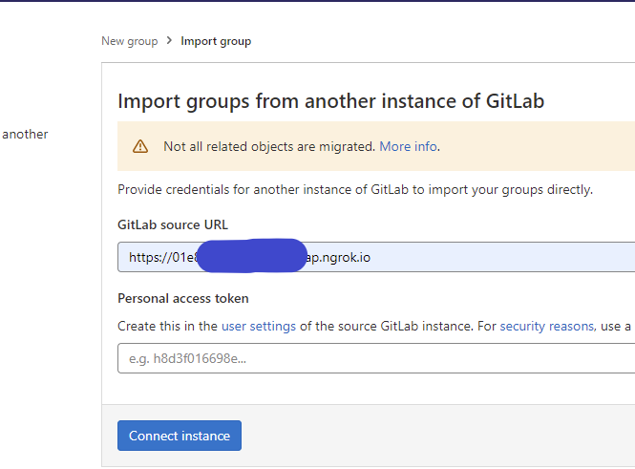Screen dimensions: 635x469
Task: Click the breadcrumb chevron separator
Action: coord(169,41)
